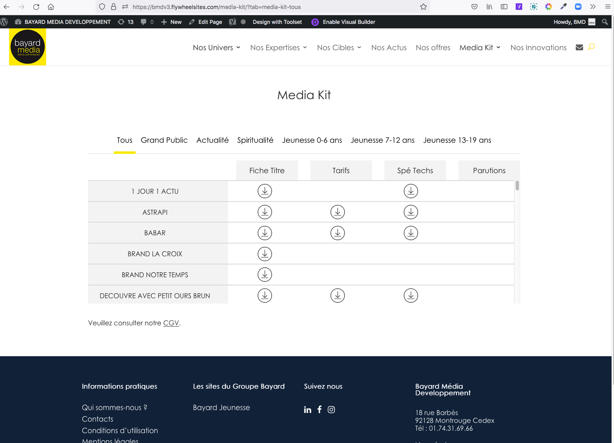This screenshot has width=614, height=443.
Task: Download Fiche Titre for BRAND NOTRE TEMPS
Action: point(265,274)
